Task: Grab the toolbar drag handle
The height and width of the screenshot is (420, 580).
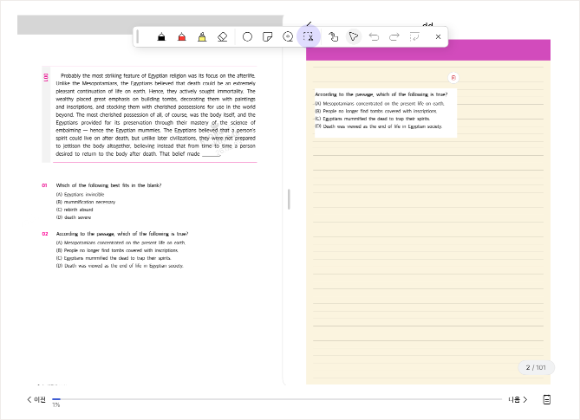Action: coord(138,37)
